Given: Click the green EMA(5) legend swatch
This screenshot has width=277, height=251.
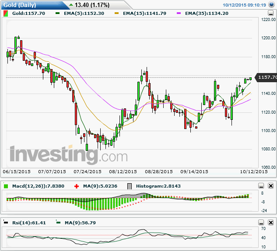Looking at the screenshot, I should pyautogui.click(x=57, y=13).
